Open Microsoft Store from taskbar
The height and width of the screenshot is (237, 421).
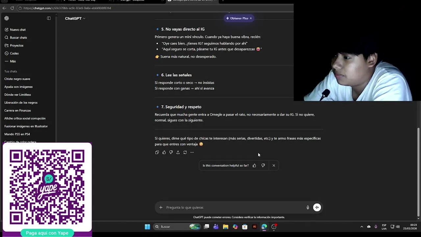(245, 226)
